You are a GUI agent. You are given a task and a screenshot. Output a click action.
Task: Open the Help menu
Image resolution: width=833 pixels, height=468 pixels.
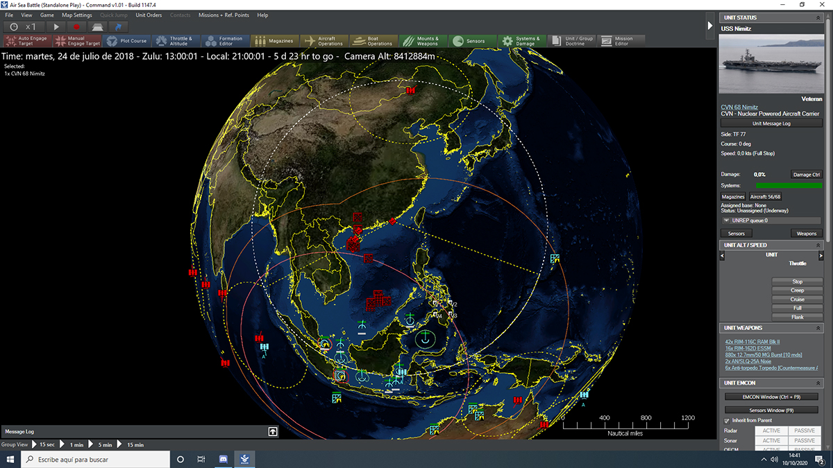[x=262, y=15]
